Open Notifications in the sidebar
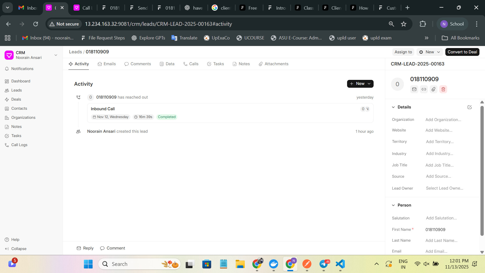This screenshot has height=273, width=485. [x=22, y=69]
